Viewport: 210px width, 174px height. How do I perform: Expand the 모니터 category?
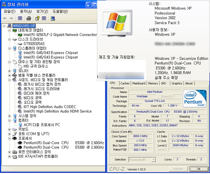pyautogui.click(x=9, y=71)
